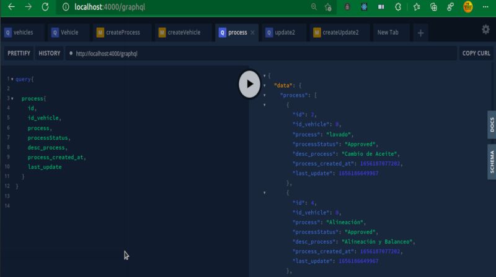Toggle the split screen browser icon
The image size is (496, 277).
click(x=381, y=7)
